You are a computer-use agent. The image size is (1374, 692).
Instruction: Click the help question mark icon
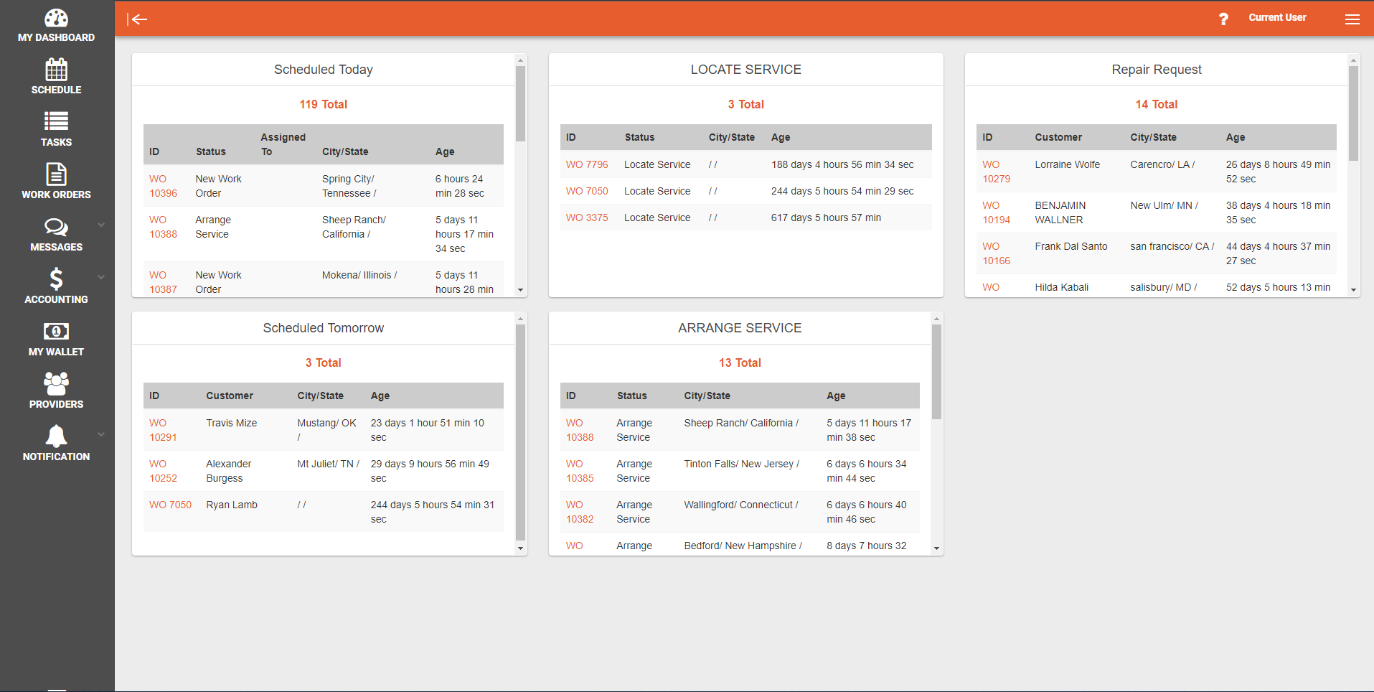(x=1223, y=19)
